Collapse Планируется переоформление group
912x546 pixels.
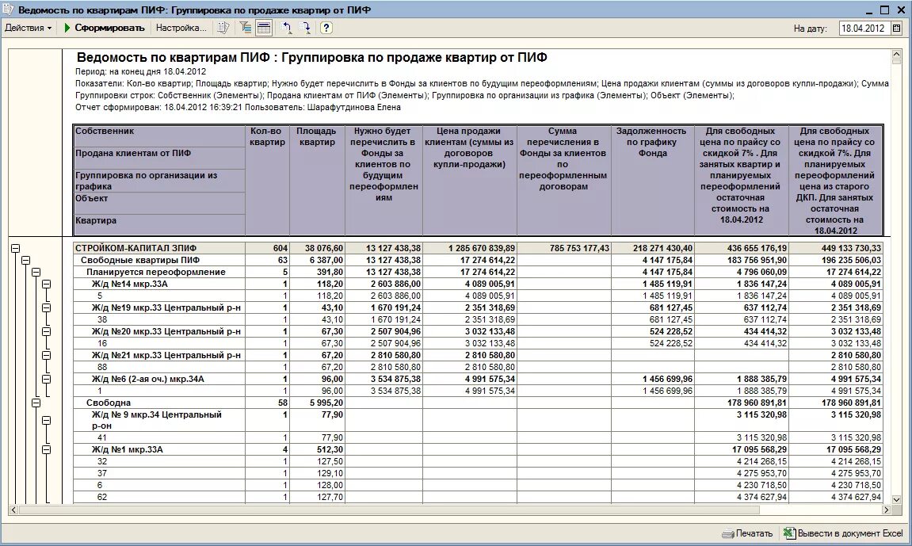[x=36, y=272]
